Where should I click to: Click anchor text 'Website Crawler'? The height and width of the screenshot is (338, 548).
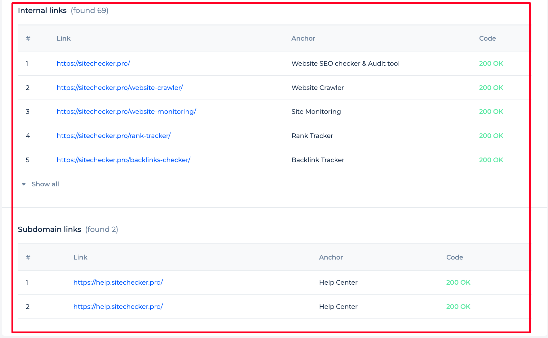(x=318, y=88)
